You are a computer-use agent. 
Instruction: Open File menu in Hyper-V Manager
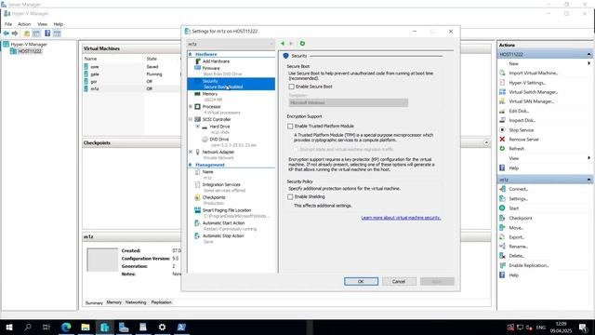pos(8,24)
